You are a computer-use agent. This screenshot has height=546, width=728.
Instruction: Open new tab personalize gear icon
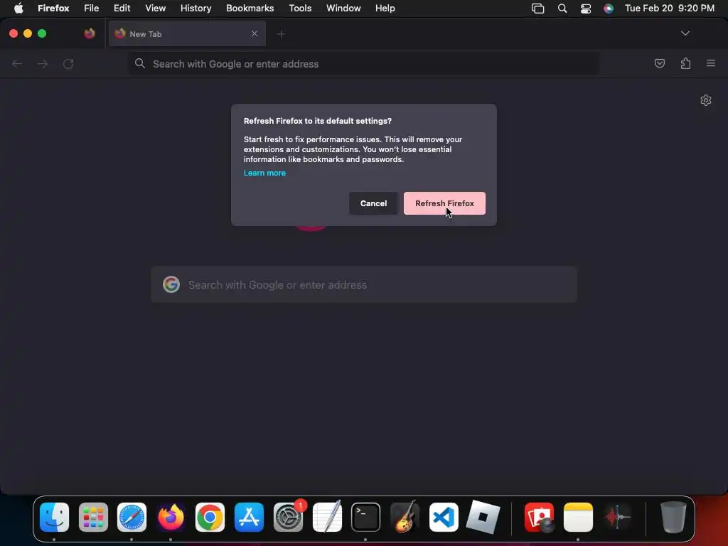[x=706, y=100]
